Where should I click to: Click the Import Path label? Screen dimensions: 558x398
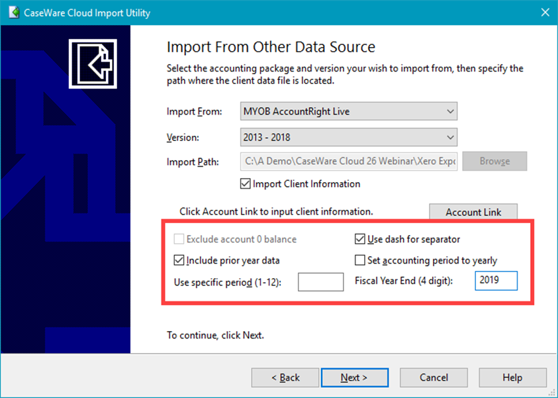[193, 162]
